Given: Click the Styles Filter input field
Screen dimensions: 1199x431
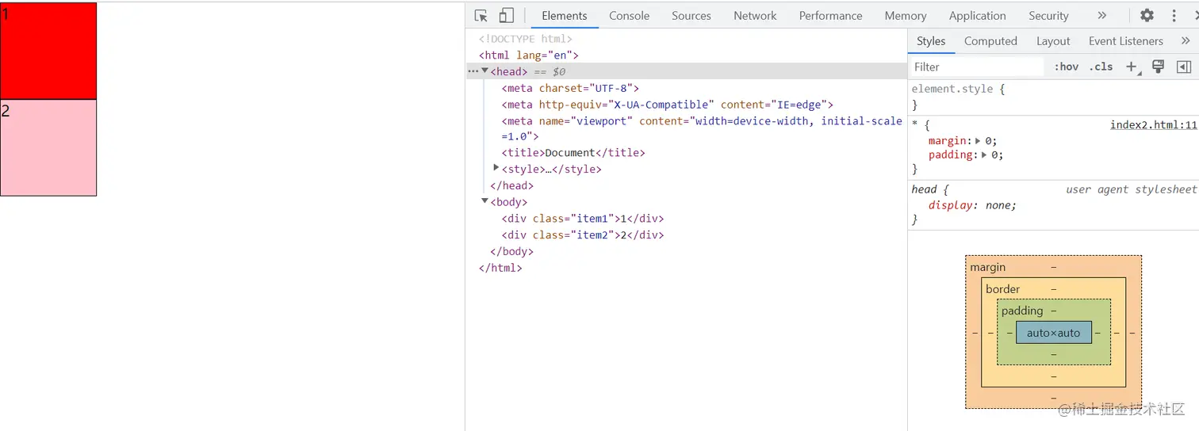Looking at the screenshot, I should pyautogui.click(x=978, y=67).
